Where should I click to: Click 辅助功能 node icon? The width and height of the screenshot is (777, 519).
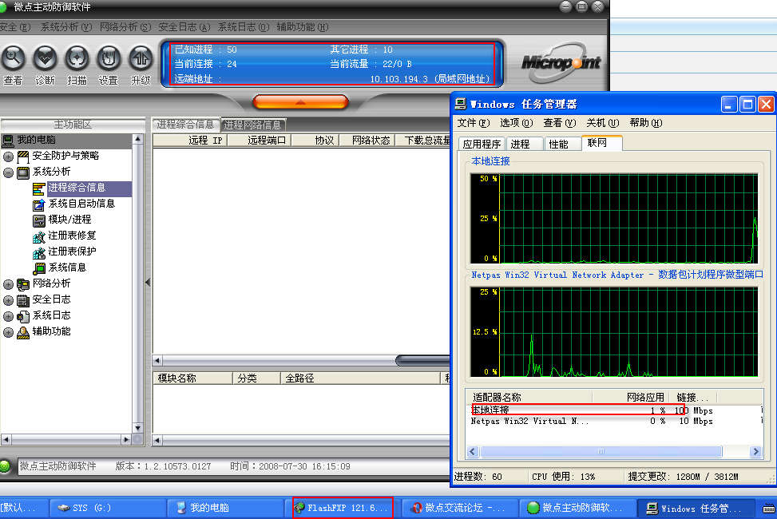(x=23, y=332)
